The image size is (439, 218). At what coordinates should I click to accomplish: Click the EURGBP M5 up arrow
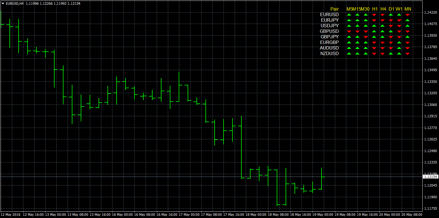349,42
